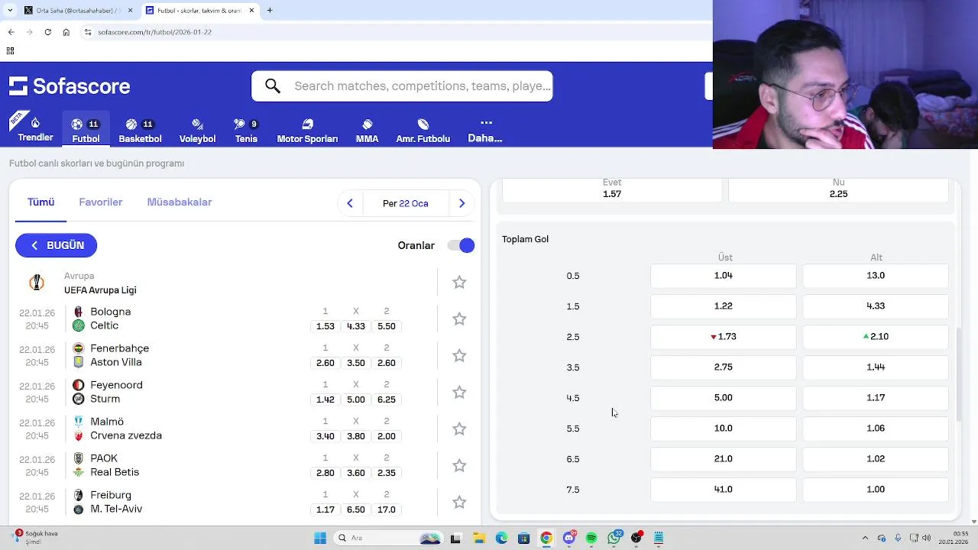Screen dimensions: 978x550
Task: Show hidden system tray icons
Action: click(865, 538)
